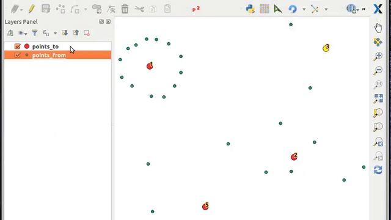Open the Python Console
Viewport: 391px width, 220px height.
click(250, 9)
